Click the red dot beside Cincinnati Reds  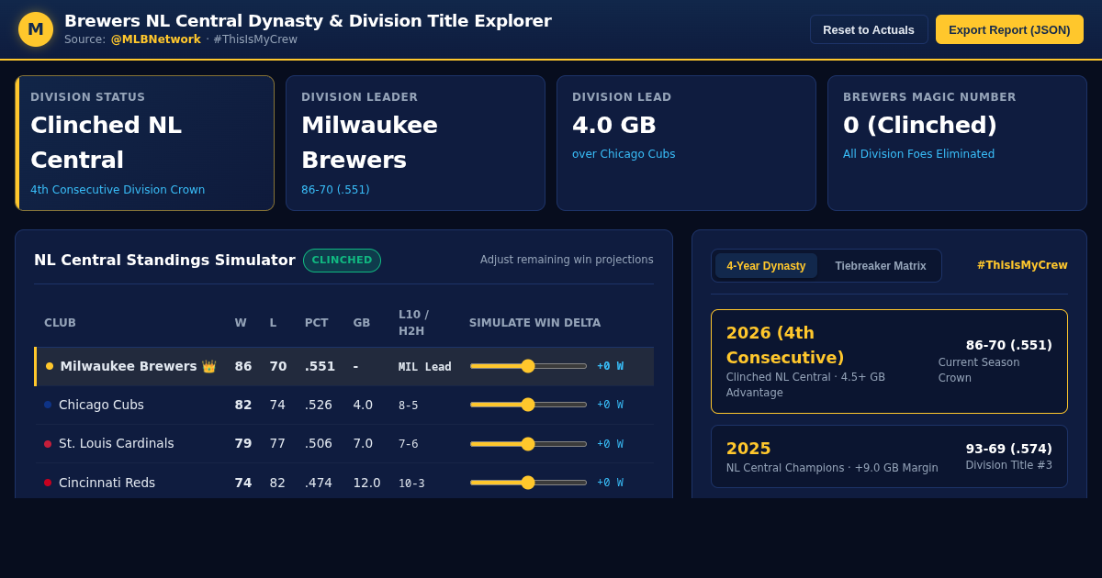(x=48, y=483)
